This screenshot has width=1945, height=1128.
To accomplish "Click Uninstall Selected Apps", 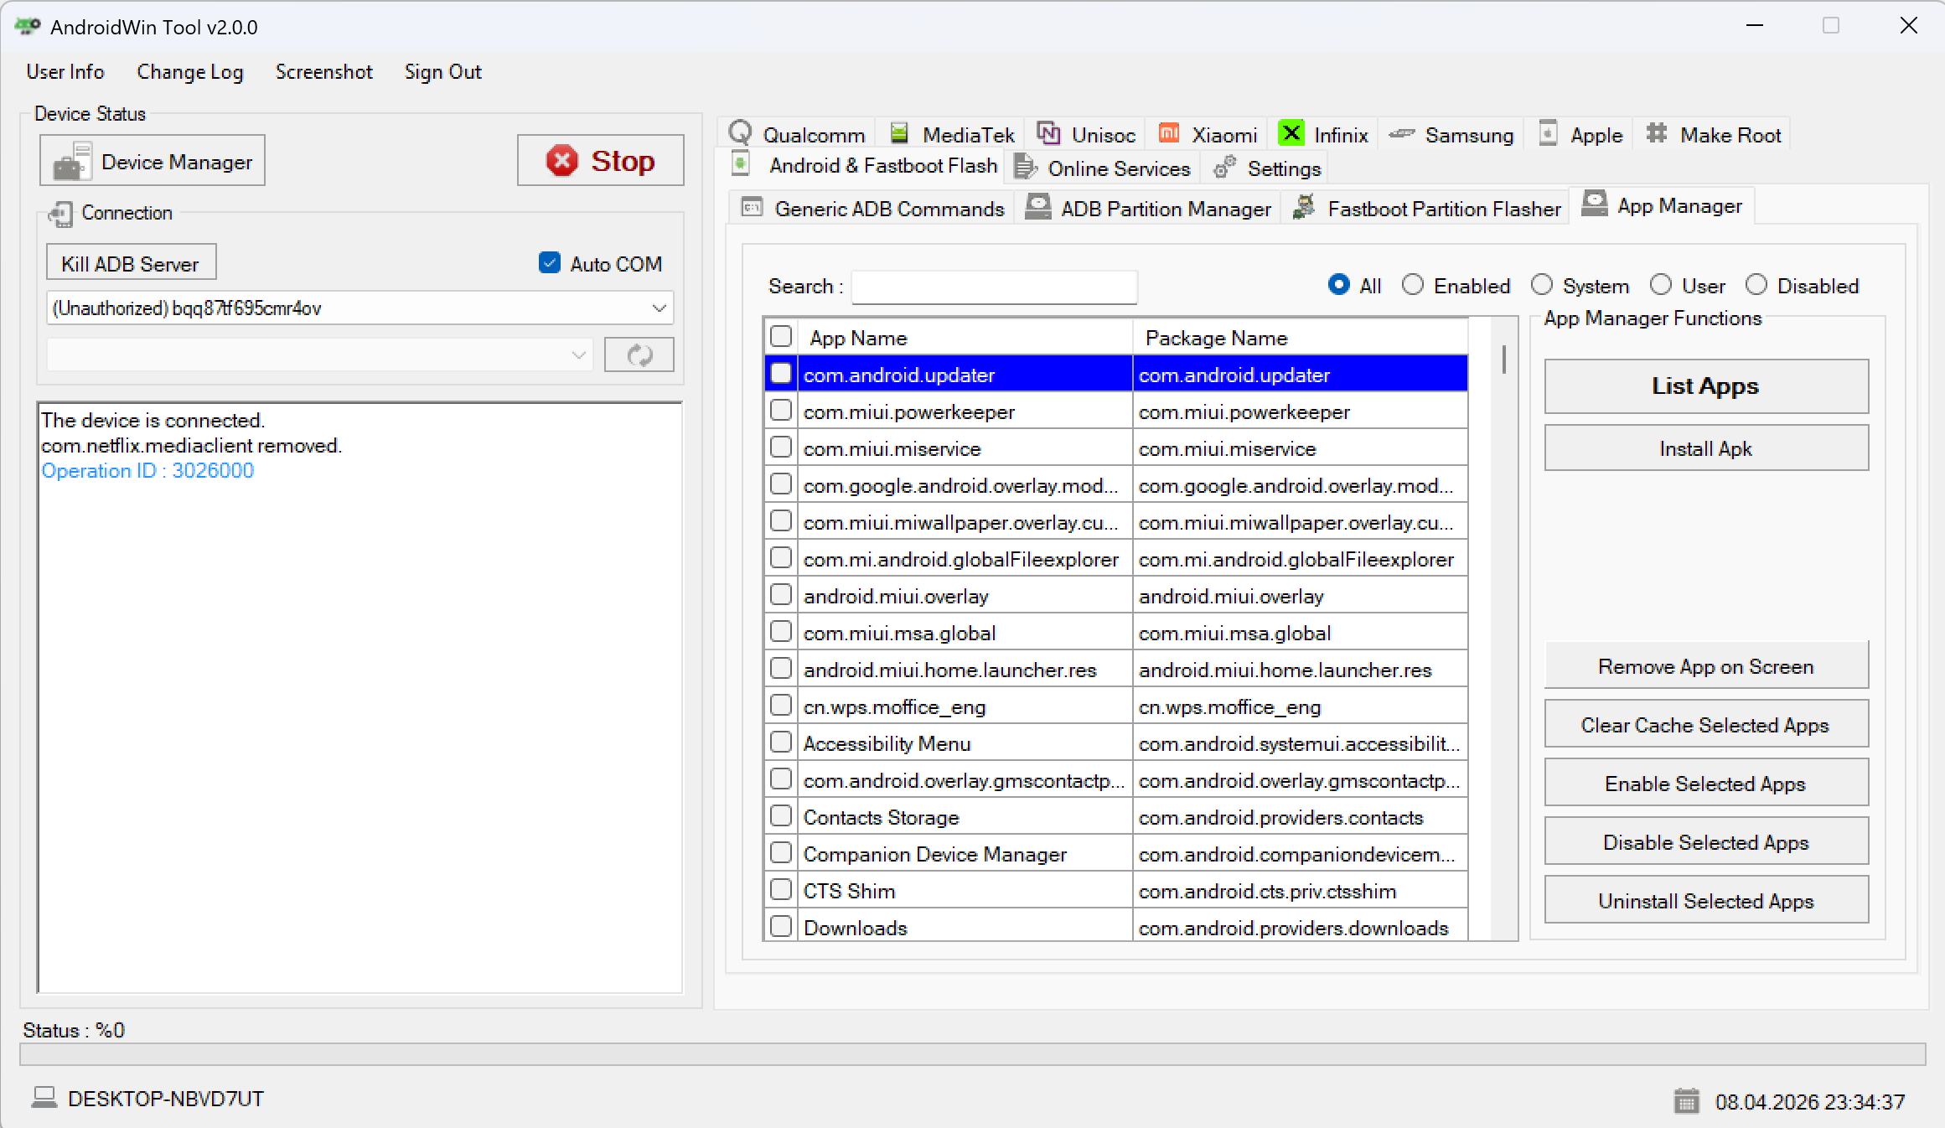I will [1706, 900].
